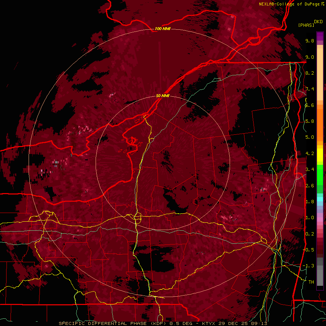Click the 1.0 value on the color scale
Viewport: 326px width, 326px height.
[x=310, y=218]
